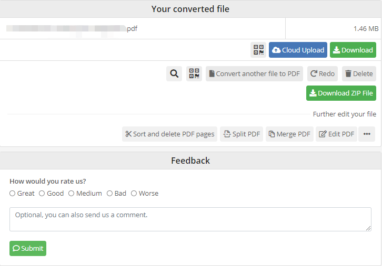Click the 1.46 MB file size

pyautogui.click(x=366, y=29)
